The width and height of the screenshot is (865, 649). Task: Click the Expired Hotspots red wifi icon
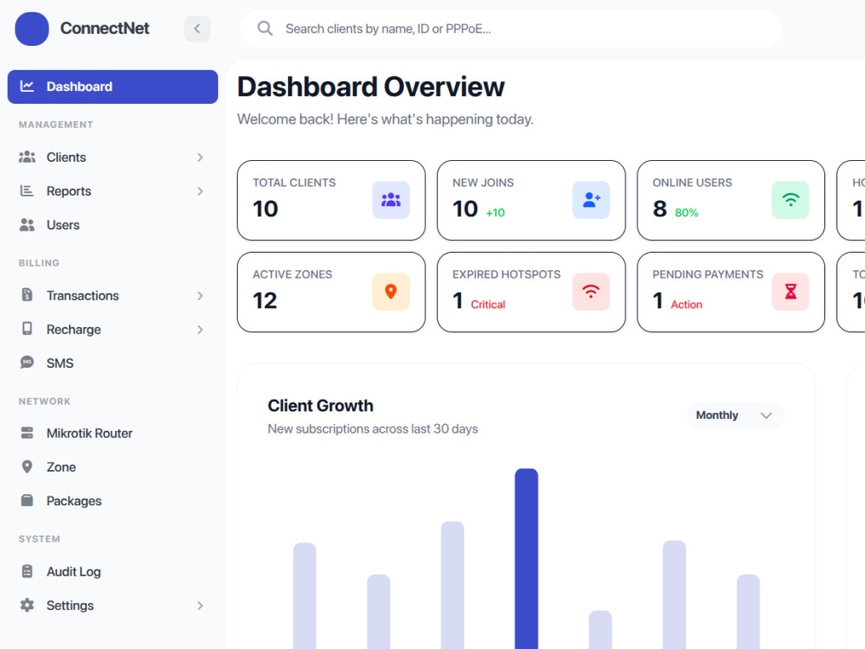tap(591, 292)
